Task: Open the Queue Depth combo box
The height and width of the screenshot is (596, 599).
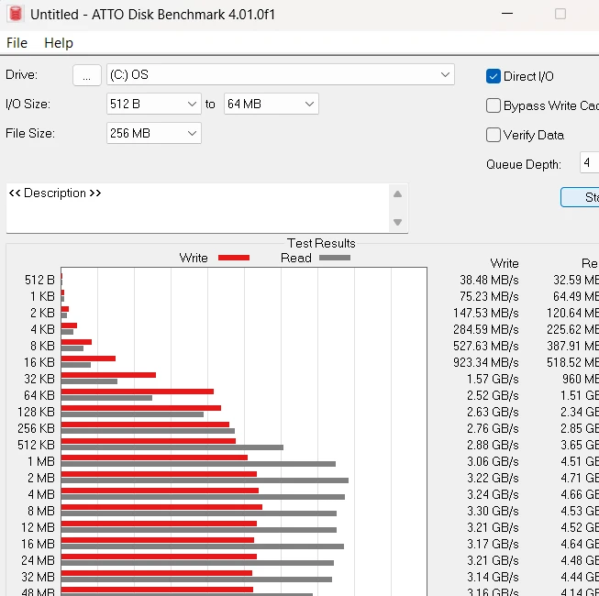Action: pyautogui.click(x=588, y=163)
